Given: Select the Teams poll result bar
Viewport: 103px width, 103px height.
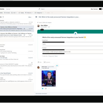Looking at the screenshot, I should (73, 46).
